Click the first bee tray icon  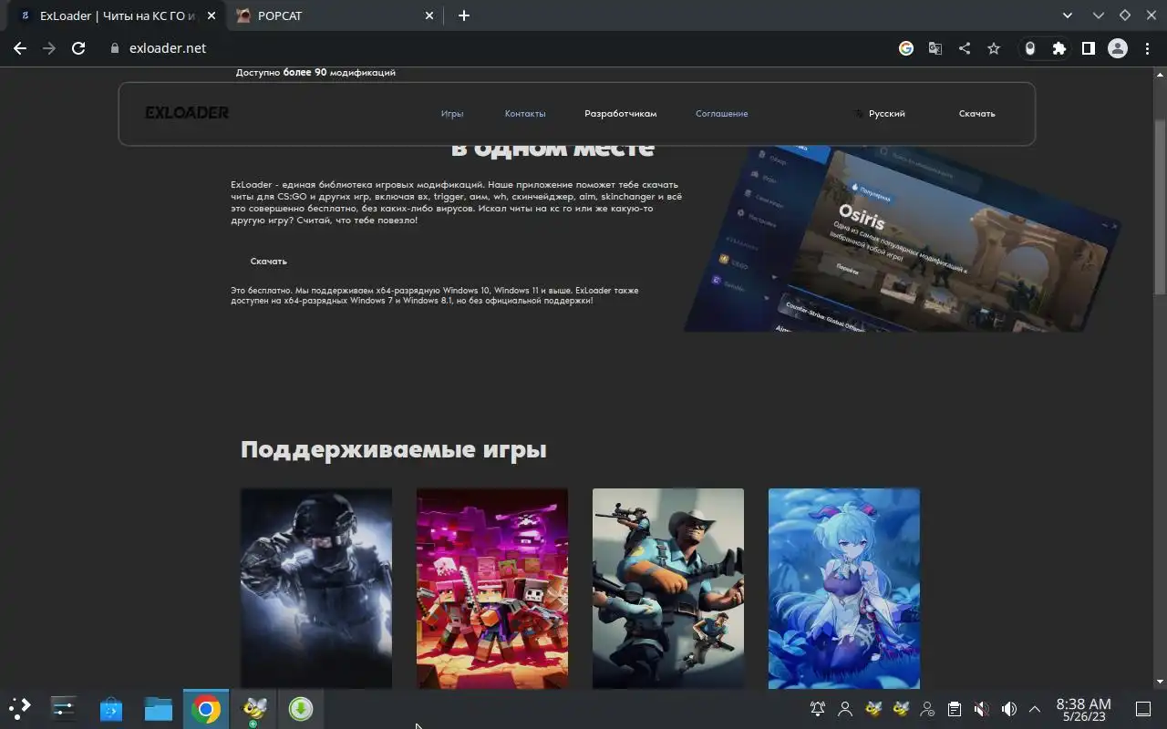tap(873, 708)
